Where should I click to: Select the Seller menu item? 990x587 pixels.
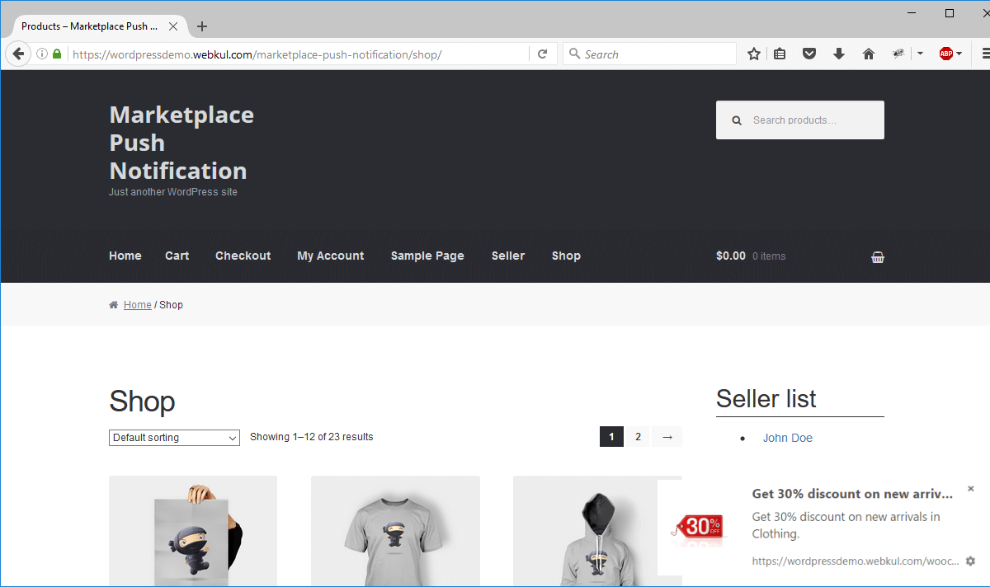click(x=507, y=256)
